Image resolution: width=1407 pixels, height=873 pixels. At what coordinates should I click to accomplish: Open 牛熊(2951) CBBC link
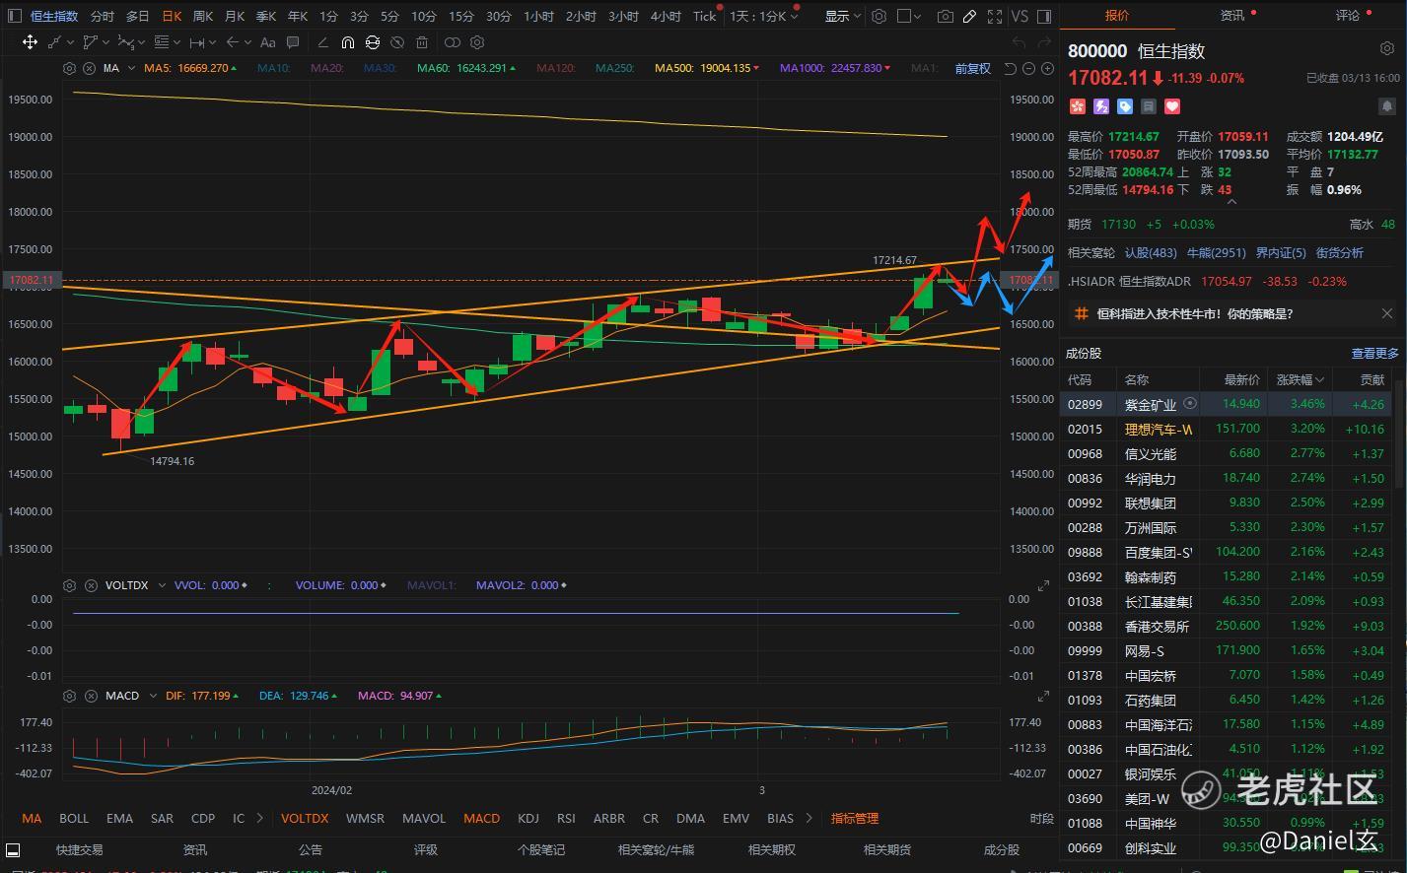pos(1217,253)
